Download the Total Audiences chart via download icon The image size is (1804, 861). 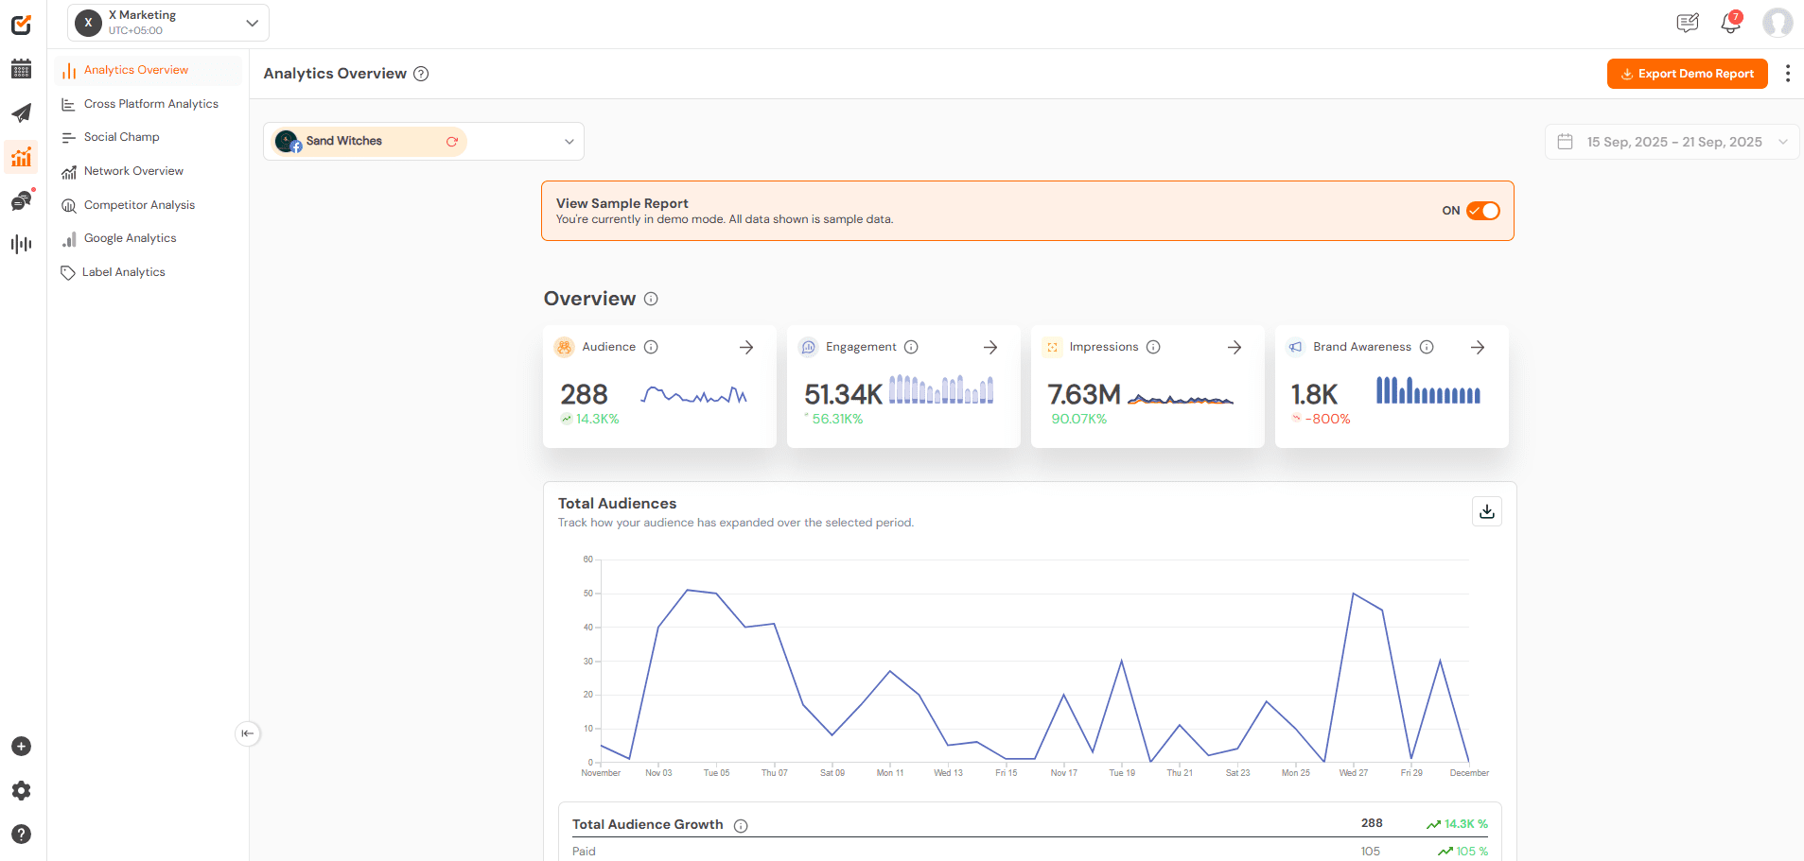1486,511
